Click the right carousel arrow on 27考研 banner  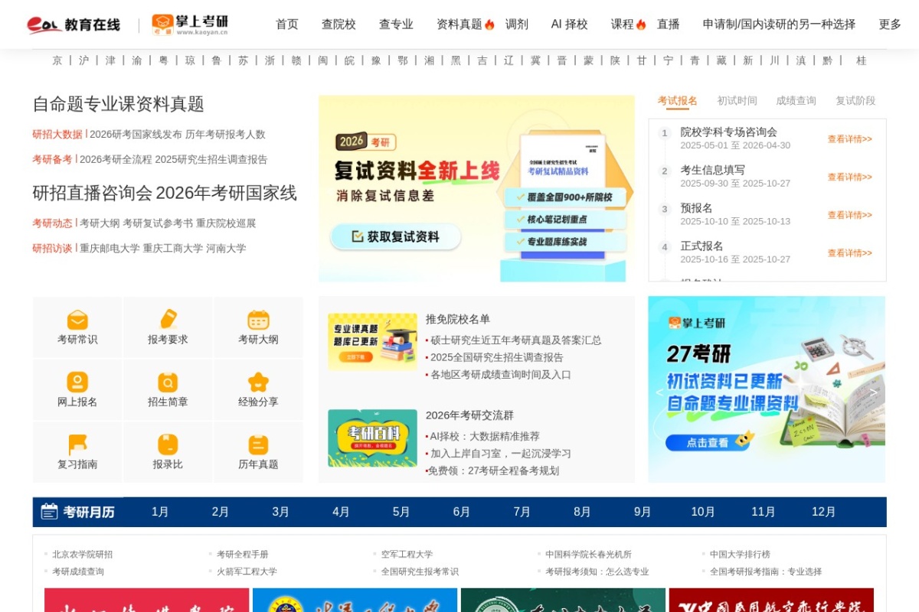click(x=873, y=392)
